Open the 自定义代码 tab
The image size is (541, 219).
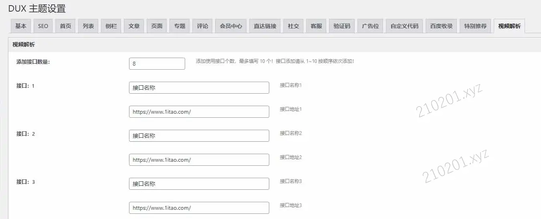pos(404,26)
